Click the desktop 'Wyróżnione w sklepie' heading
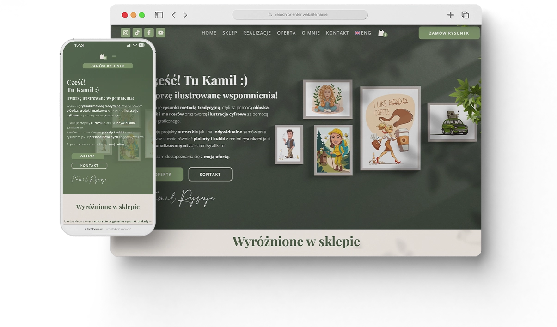This screenshot has width=557, height=327. coord(296,241)
